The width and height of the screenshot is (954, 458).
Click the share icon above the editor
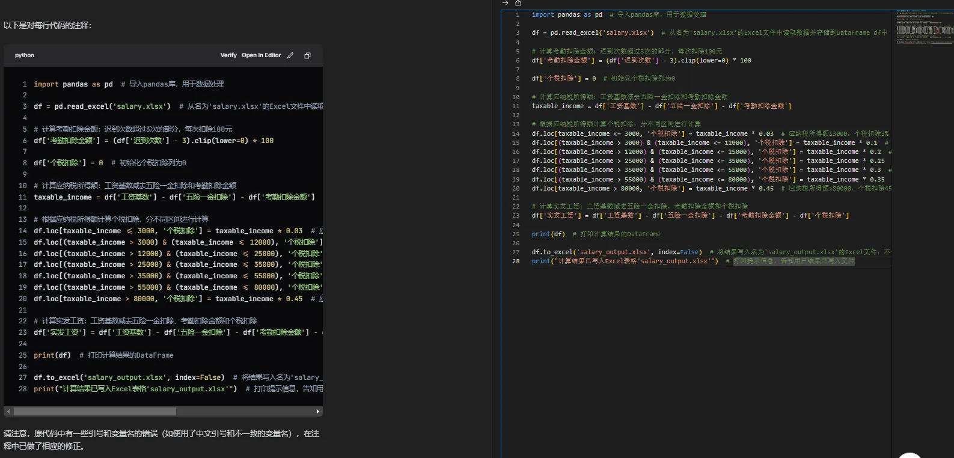point(518,3)
